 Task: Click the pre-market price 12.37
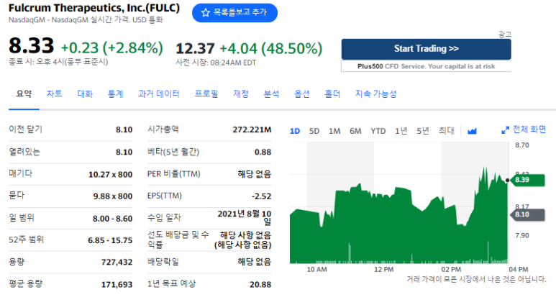pyautogui.click(x=195, y=49)
